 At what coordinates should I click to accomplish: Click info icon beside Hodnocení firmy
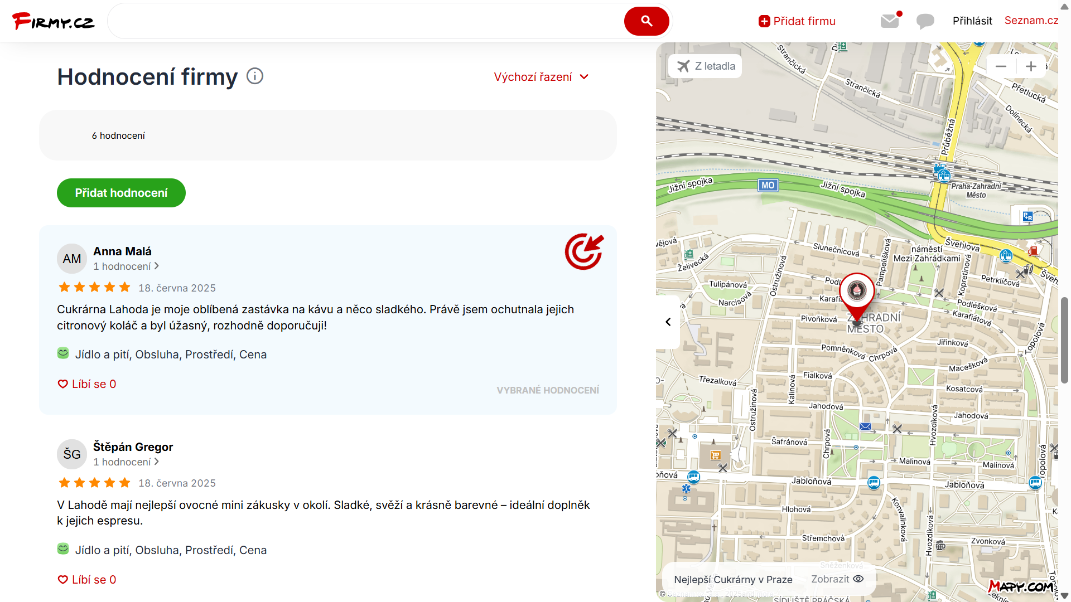(255, 76)
